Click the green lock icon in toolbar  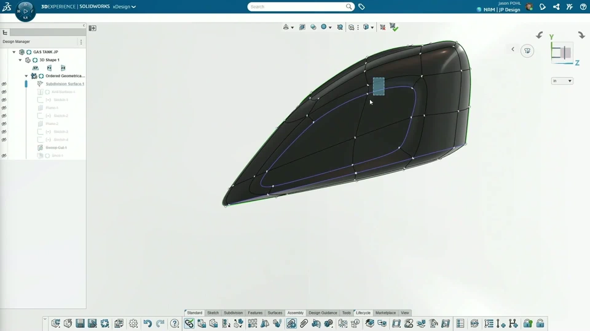(x=527, y=324)
